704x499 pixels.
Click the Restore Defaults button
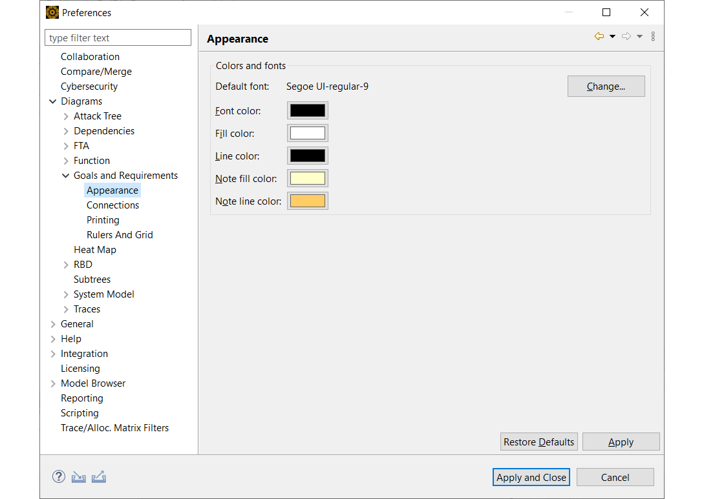coord(539,442)
